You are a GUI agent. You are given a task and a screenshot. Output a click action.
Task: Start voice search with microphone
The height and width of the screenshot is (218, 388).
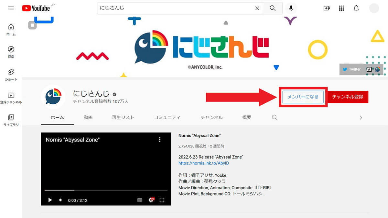291,8
